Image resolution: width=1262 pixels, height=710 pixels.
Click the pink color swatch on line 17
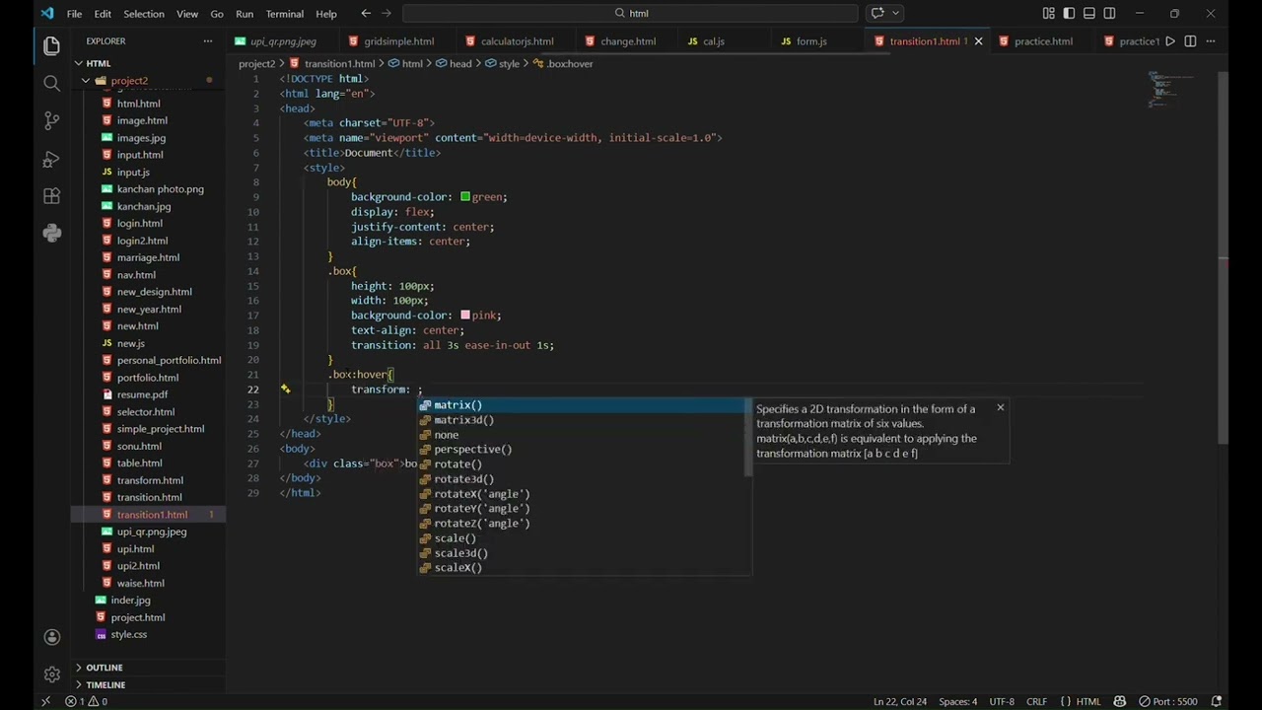click(465, 316)
